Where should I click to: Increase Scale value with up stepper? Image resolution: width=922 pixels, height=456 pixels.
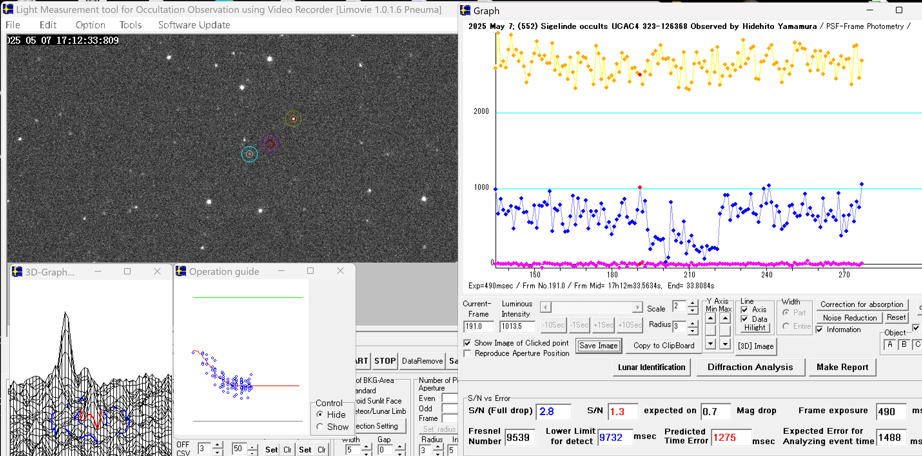pyautogui.click(x=692, y=303)
